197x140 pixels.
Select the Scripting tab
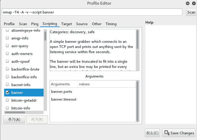pos(50,24)
